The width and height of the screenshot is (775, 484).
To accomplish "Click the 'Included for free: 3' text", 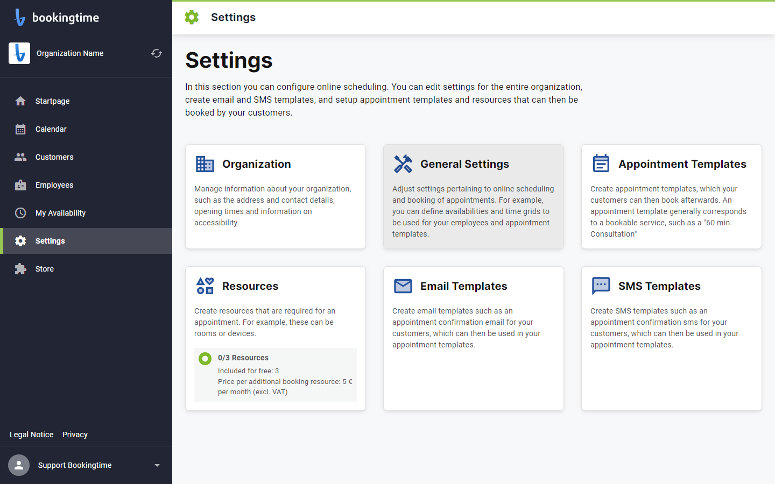I will tap(248, 371).
